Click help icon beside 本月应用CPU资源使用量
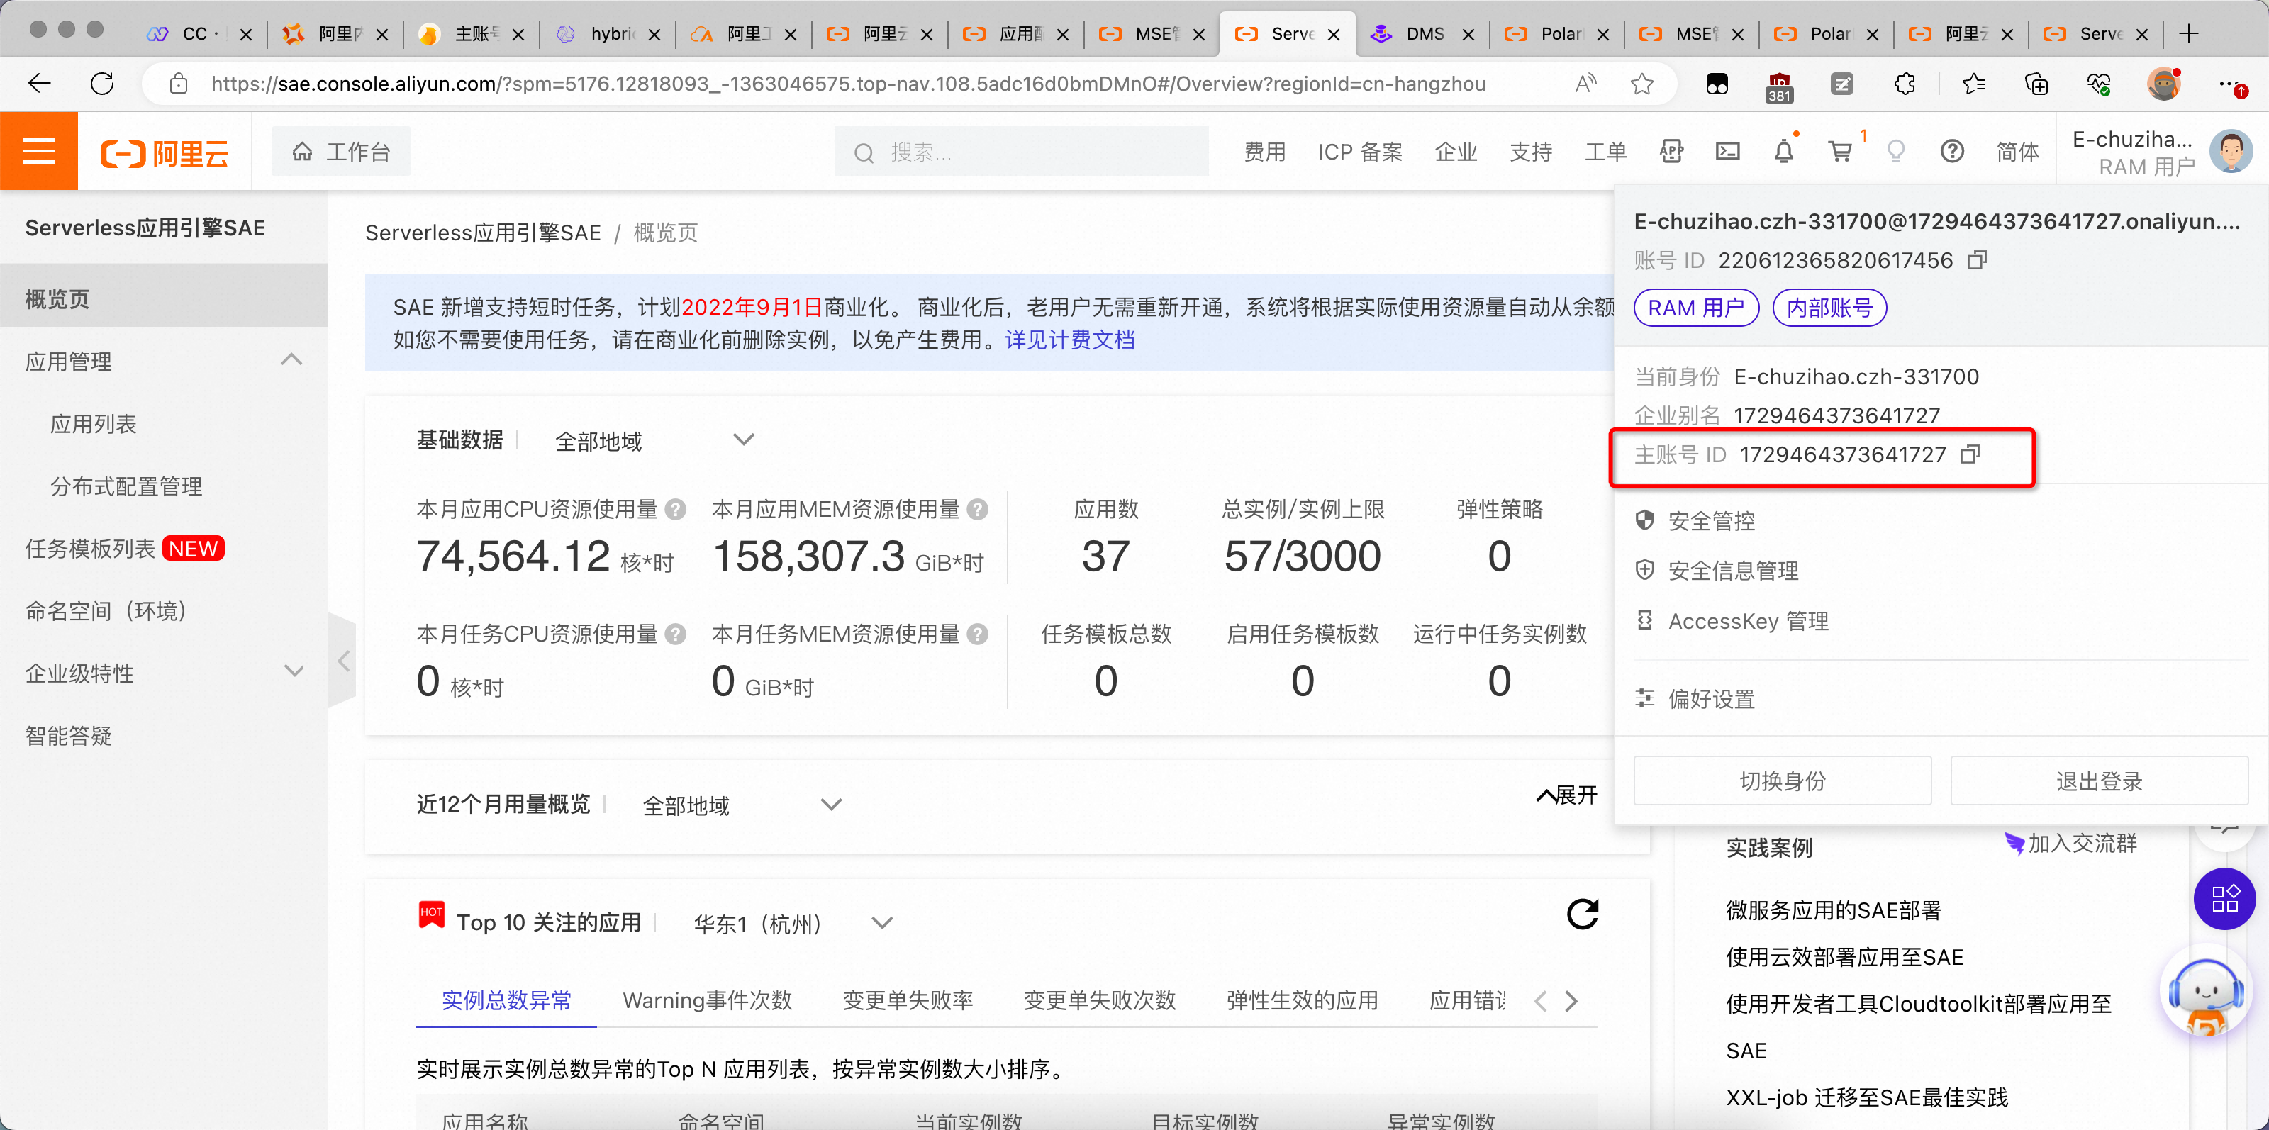This screenshot has width=2269, height=1130. point(676,509)
